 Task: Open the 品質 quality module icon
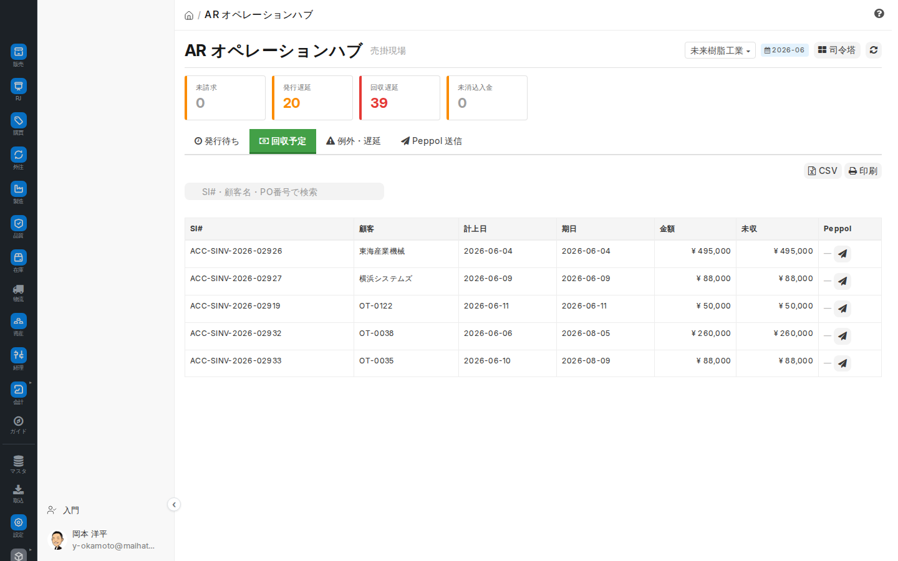(x=19, y=223)
